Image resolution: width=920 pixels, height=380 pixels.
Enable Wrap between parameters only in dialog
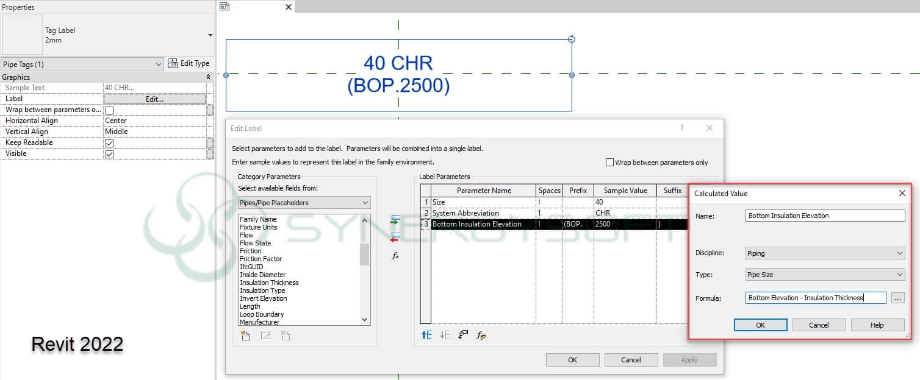(x=609, y=163)
